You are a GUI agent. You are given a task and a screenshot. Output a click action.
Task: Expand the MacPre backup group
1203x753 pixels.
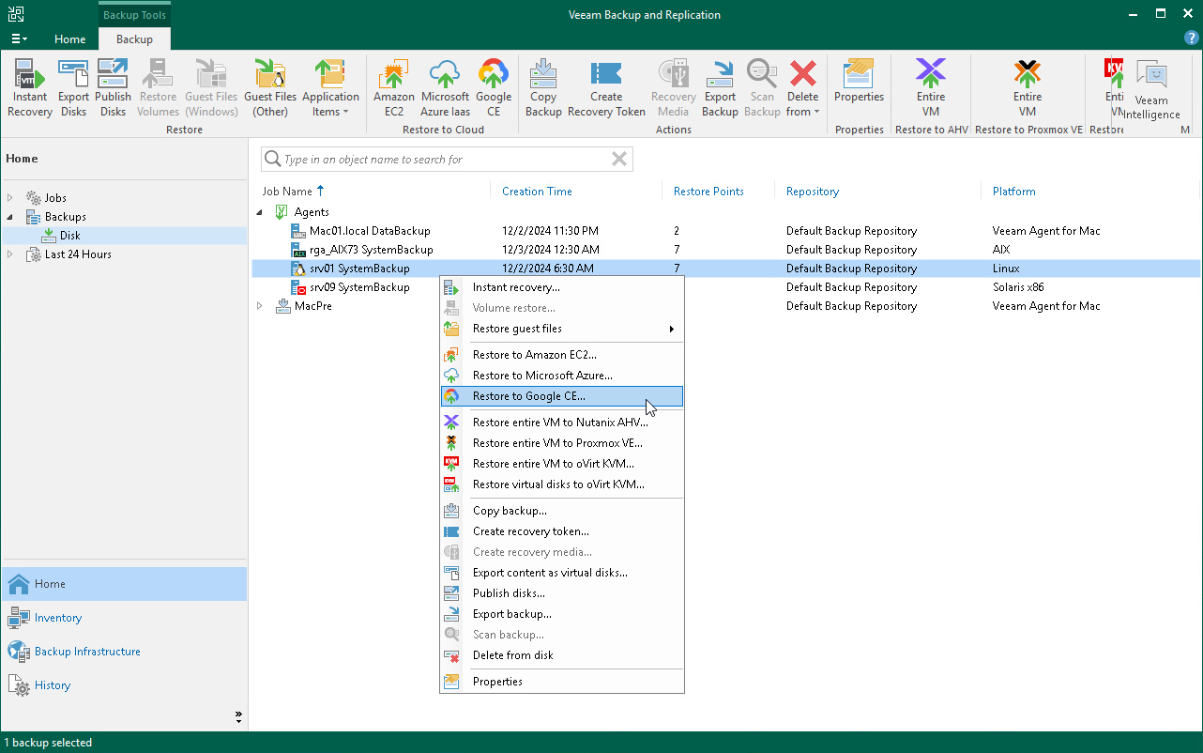[x=260, y=306]
